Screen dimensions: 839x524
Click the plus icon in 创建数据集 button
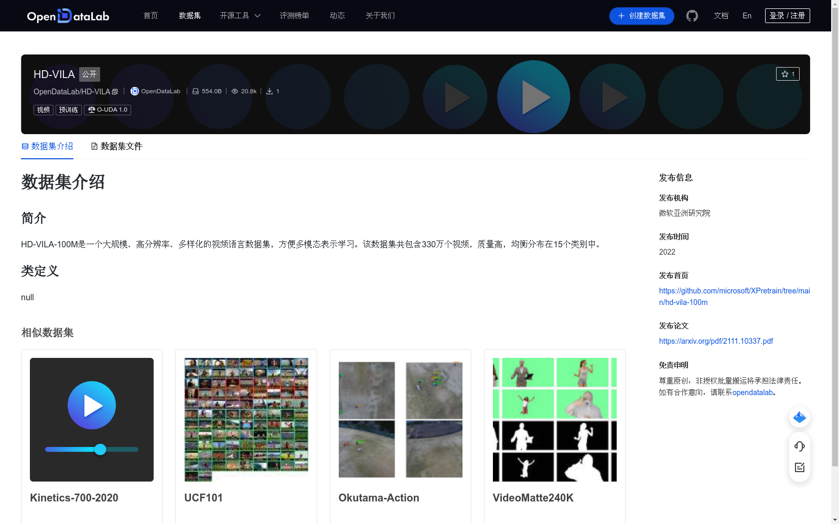pyautogui.click(x=621, y=16)
